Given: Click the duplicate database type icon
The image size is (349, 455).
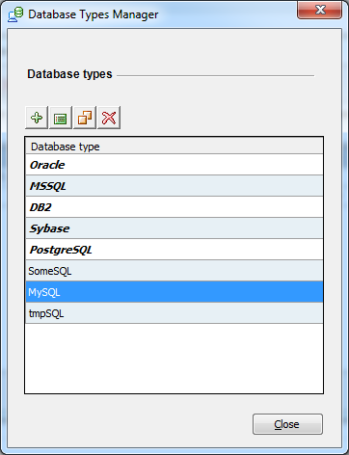Looking at the screenshot, I should point(85,118).
